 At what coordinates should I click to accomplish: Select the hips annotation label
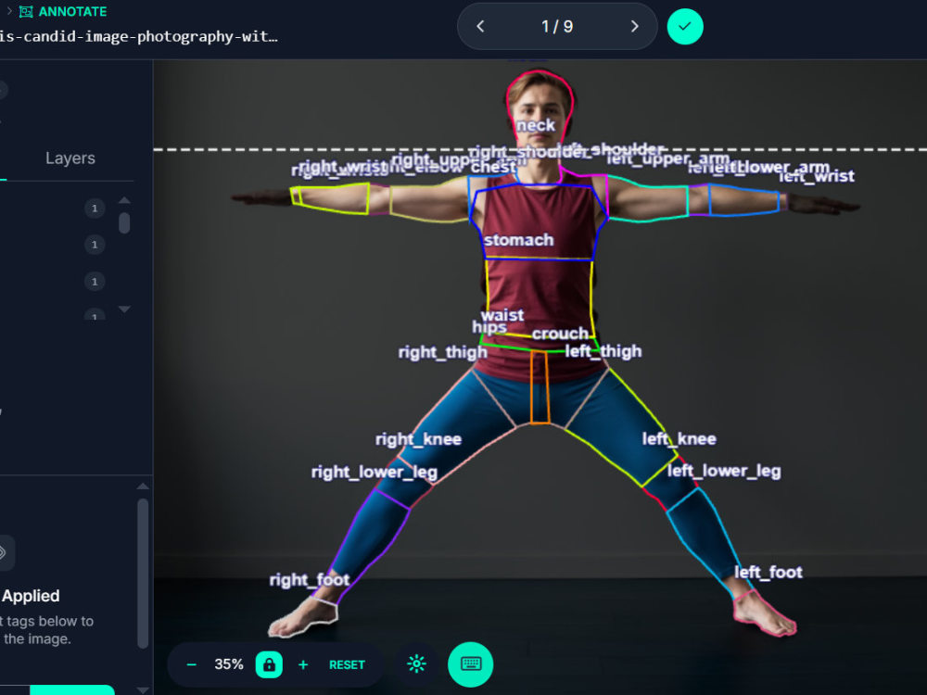click(x=489, y=327)
